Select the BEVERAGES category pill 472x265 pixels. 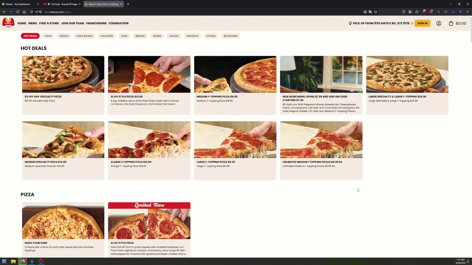point(230,36)
